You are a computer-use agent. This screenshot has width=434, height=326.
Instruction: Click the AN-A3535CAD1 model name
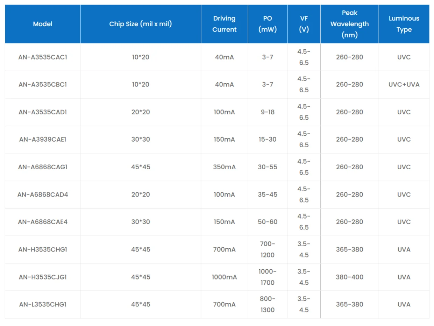point(43,112)
